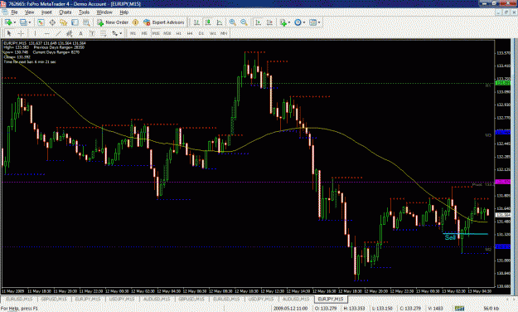The image size is (518, 312).
Task: Open the chart Templates icon
Action: coord(312,22)
